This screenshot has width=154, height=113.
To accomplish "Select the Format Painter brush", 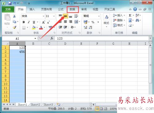I will tap(14, 27).
